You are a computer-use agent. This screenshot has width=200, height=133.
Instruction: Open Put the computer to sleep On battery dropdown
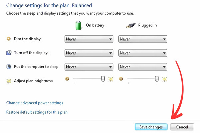coord(88,67)
